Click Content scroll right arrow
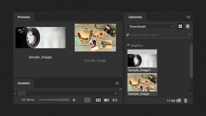 [x=116, y=93]
